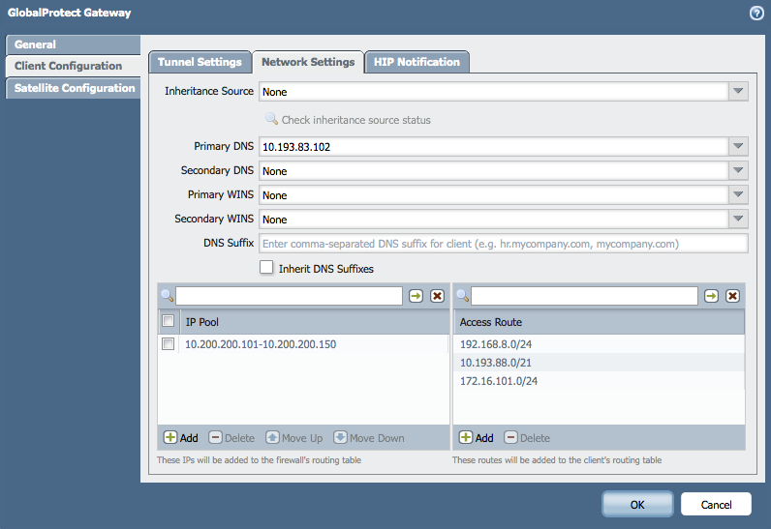Select access route 10.193.88.0/21
The height and width of the screenshot is (529, 771).
(x=599, y=363)
